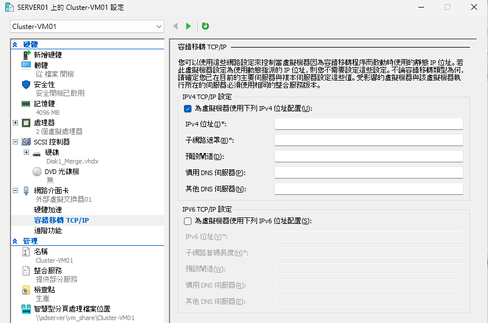
Task: Click the green start arrow in toolbar
Action: click(x=189, y=26)
